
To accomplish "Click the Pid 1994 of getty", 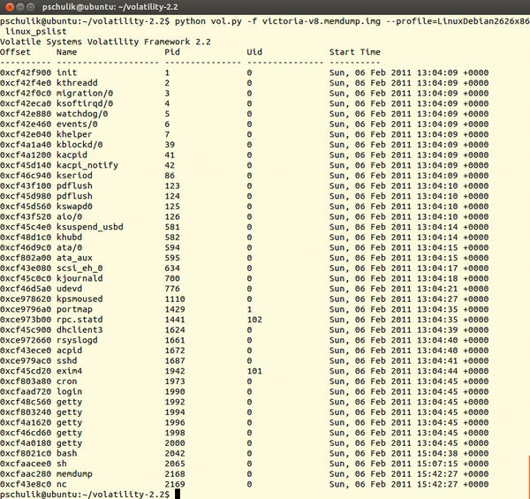I will (x=175, y=412).
